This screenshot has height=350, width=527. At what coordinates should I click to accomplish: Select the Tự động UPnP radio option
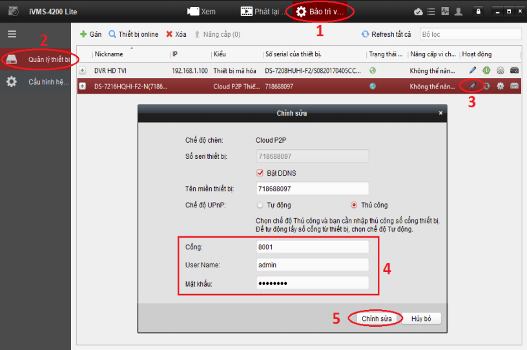(x=260, y=205)
